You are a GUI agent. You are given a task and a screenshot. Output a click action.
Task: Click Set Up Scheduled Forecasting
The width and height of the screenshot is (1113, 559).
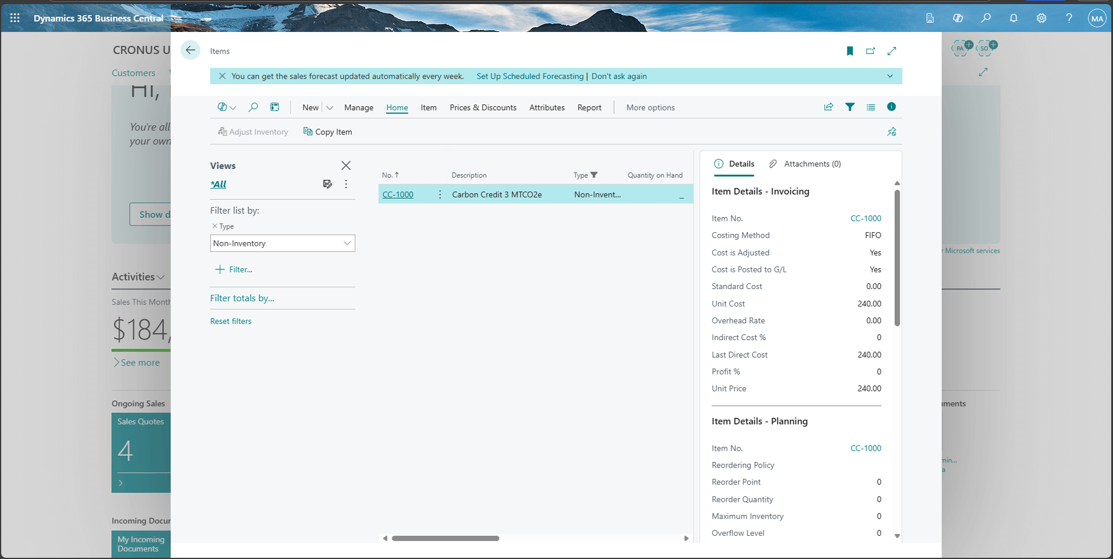click(x=529, y=76)
